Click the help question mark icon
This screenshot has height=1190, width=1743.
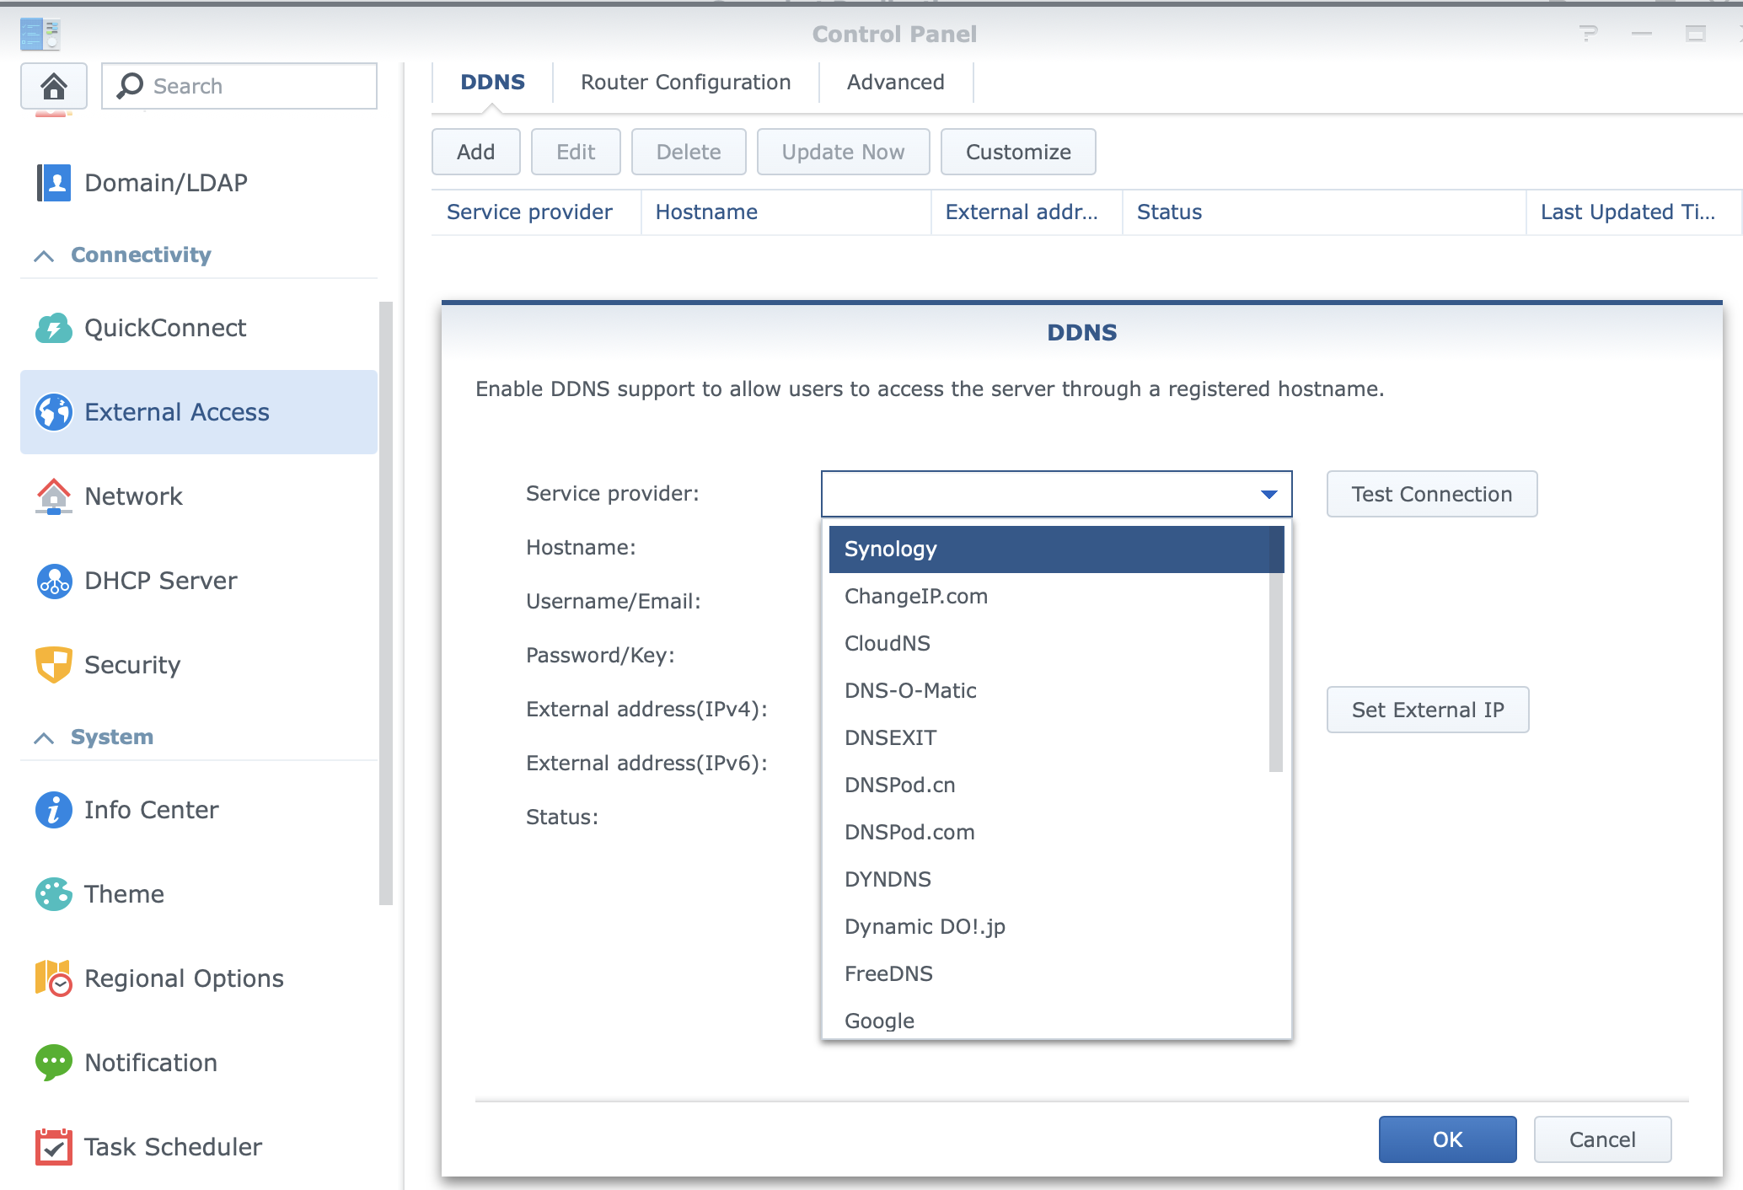click(x=1589, y=34)
